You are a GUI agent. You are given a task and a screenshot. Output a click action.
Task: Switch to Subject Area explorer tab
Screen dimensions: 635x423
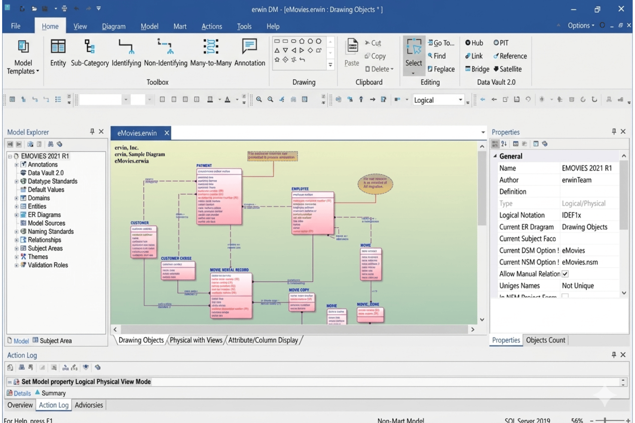[52, 341]
